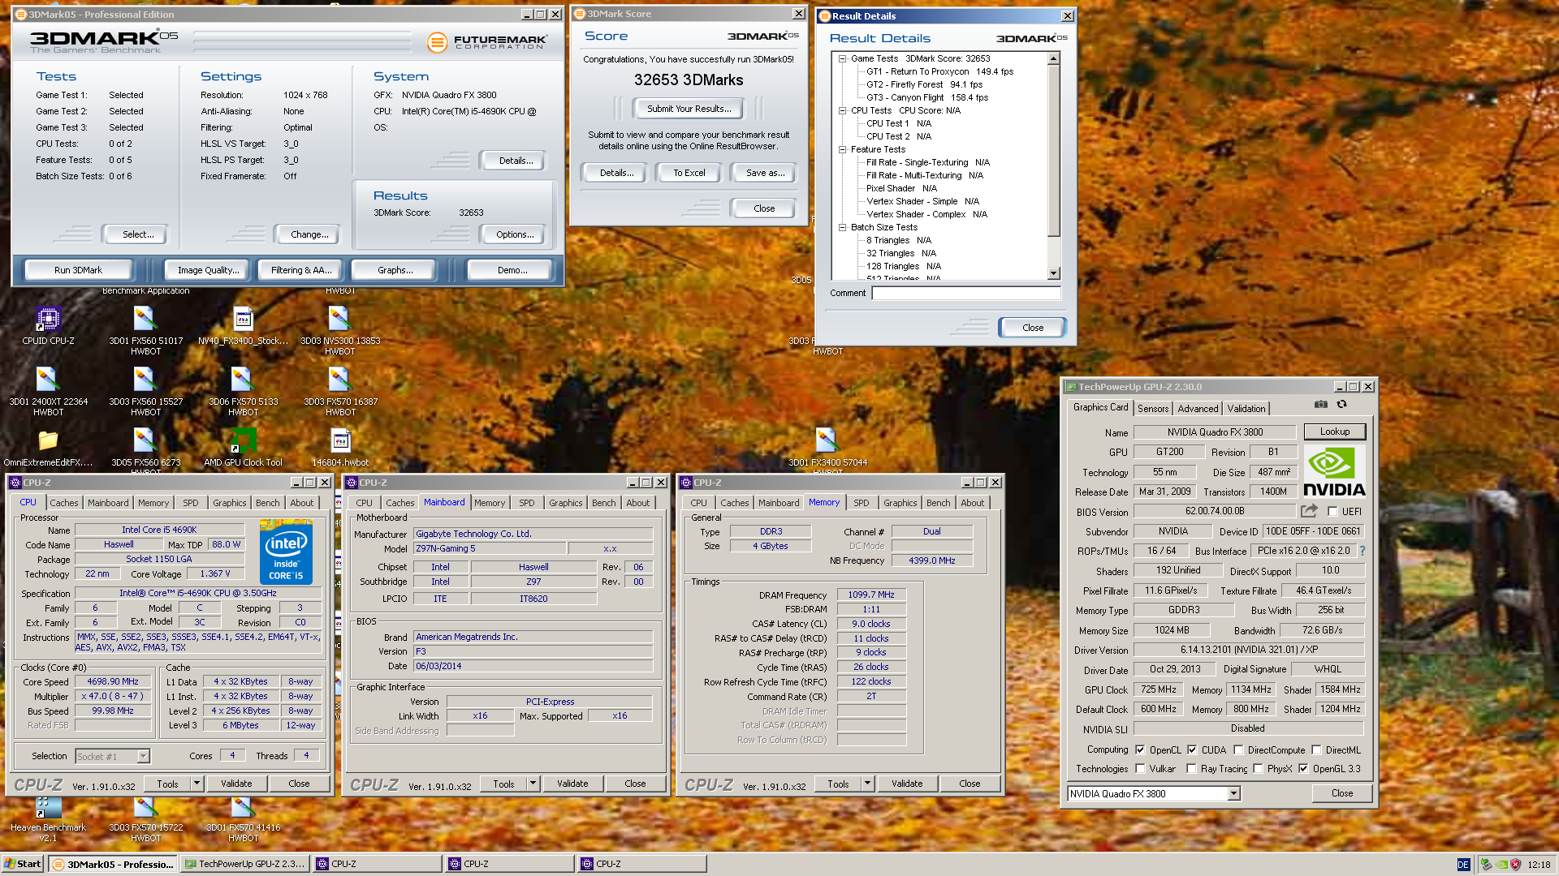Click the bus interface question mark icon
Screen dimensions: 1559x876
1362,551
